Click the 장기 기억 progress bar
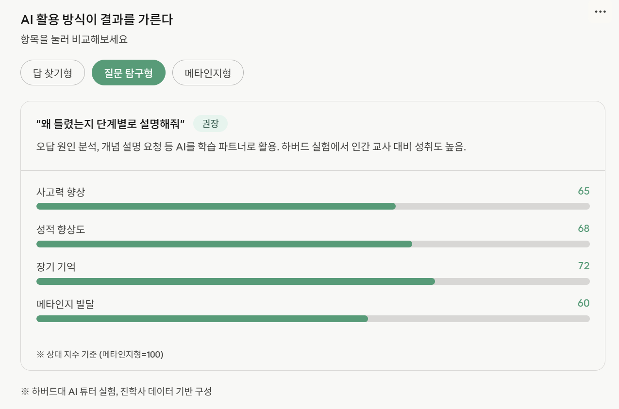The image size is (619, 409). pos(313,281)
